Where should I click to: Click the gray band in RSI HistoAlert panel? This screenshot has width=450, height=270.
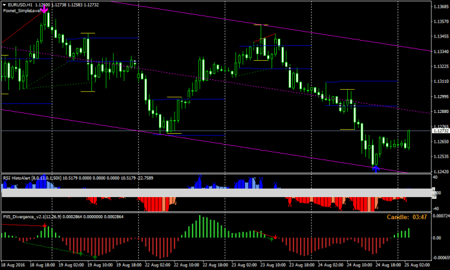(x=213, y=192)
